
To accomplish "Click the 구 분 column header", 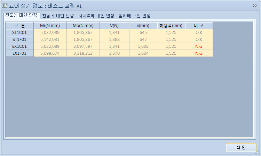I will pyautogui.click(x=19, y=26).
